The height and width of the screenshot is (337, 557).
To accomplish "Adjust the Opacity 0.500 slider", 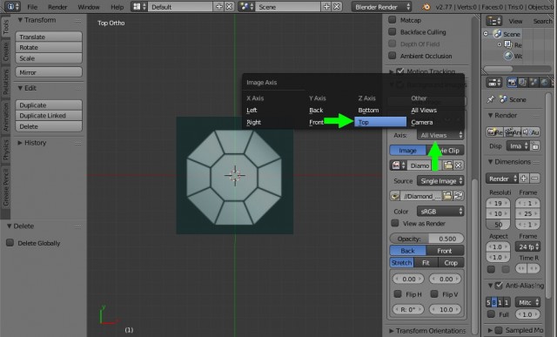I will click(x=426, y=239).
